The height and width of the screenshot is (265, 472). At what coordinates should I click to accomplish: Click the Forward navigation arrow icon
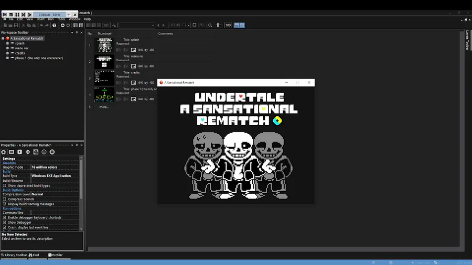click(x=68, y=25)
